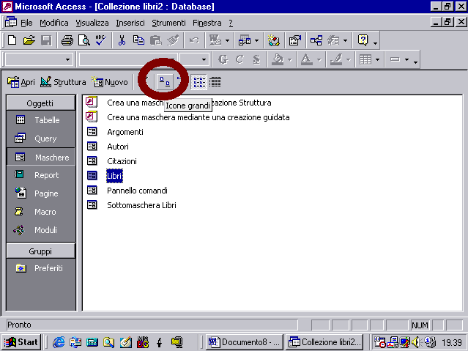This screenshot has width=468, height=351.
Task: Toggle underline S formatting button
Action: pos(256,59)
